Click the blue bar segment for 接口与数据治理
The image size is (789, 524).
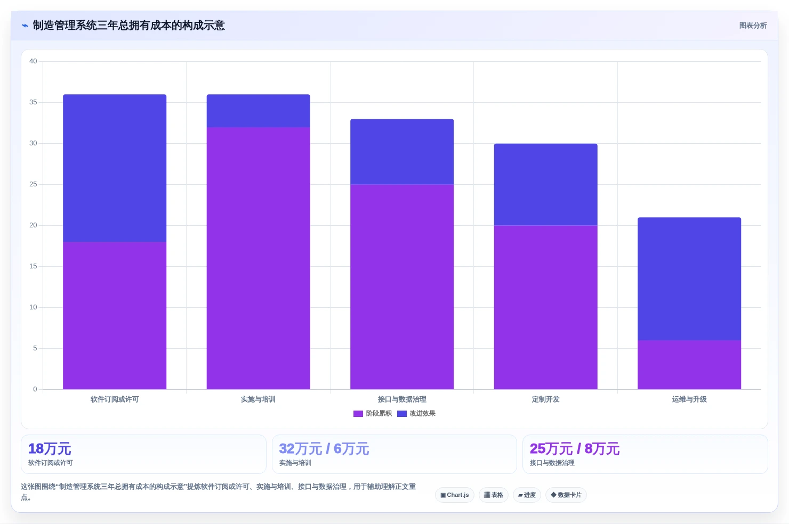tap(402, 152)
